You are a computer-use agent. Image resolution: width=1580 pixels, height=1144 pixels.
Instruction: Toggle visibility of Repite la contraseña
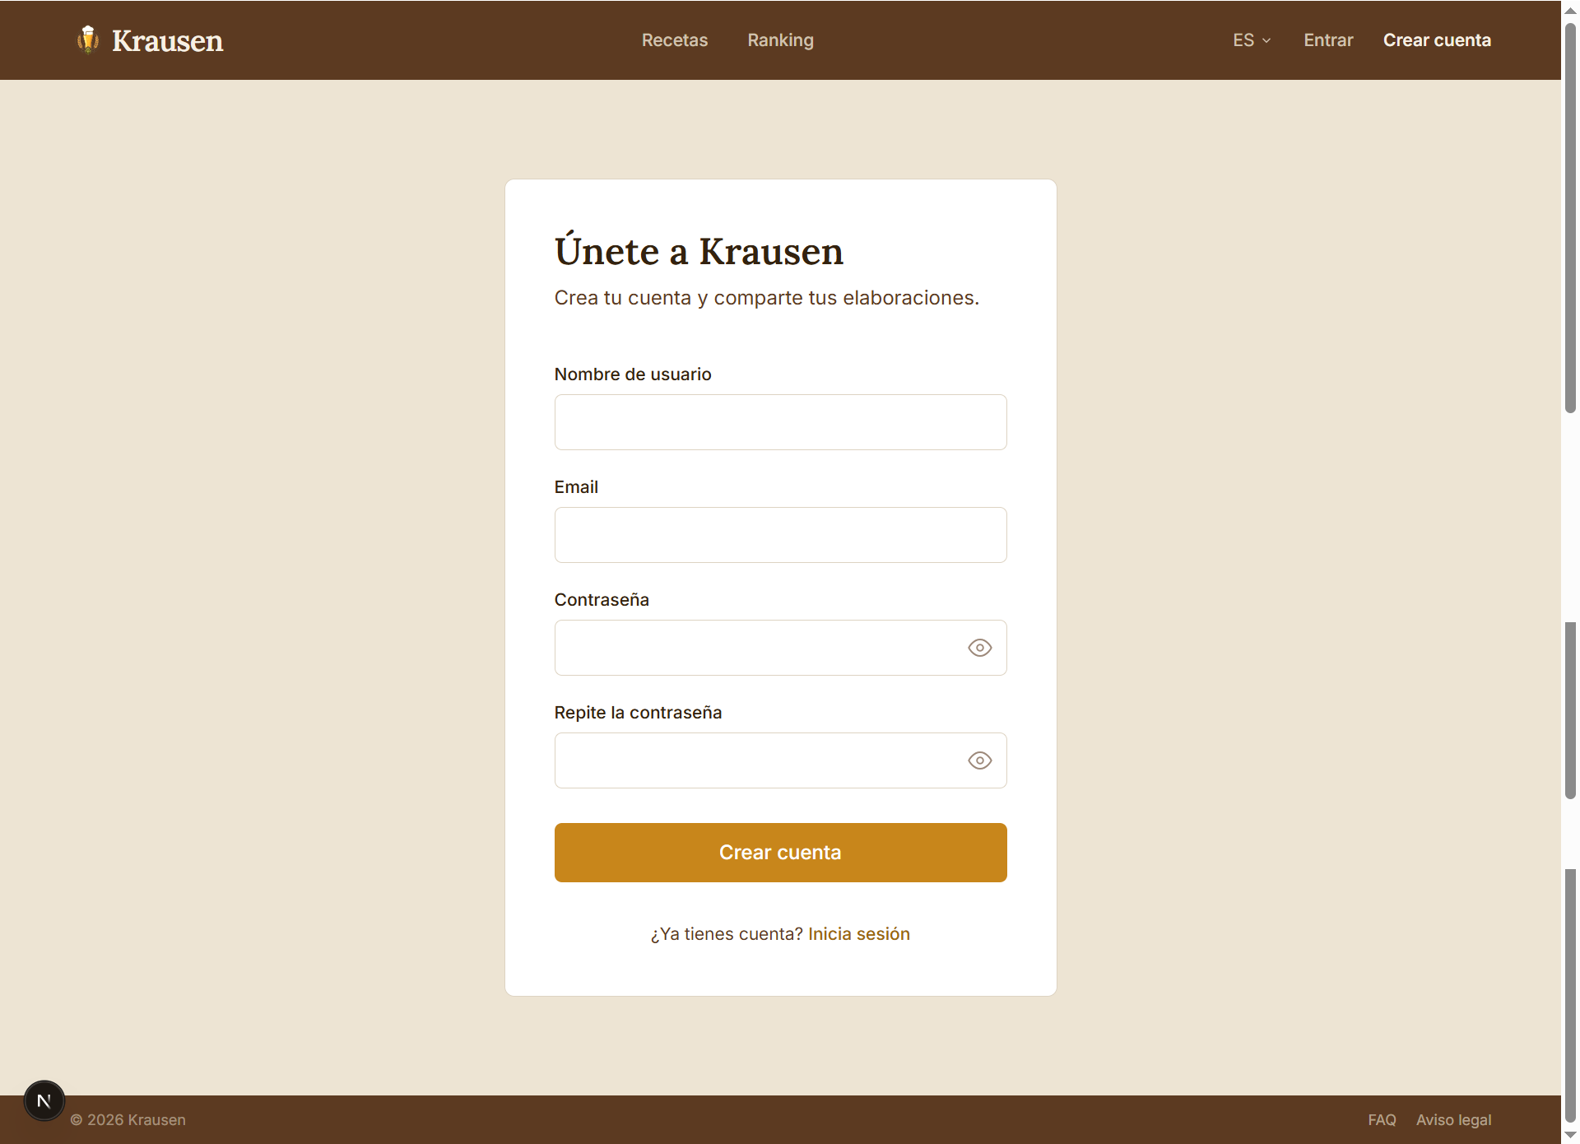979,760
